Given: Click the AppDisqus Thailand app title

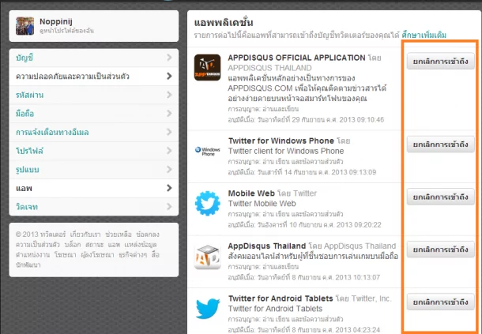Looking at the screenshot, I should coord(267,246).
